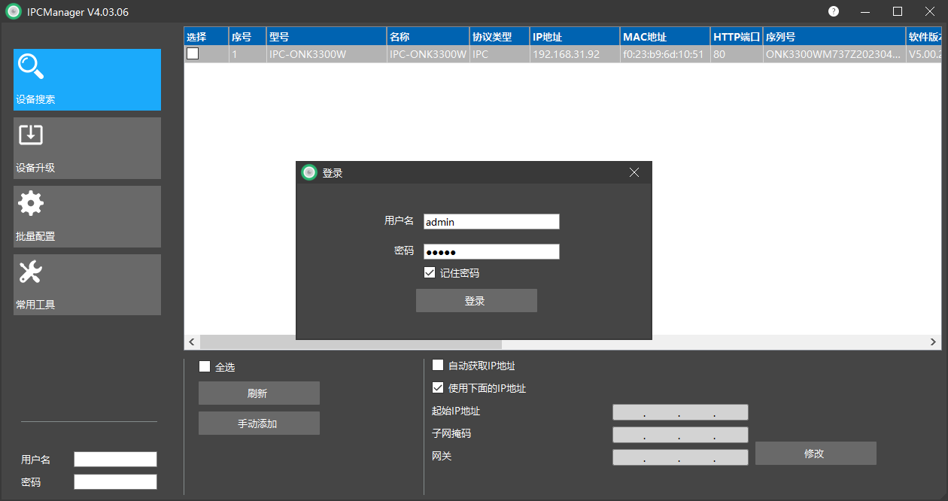The image size is (948, 501).
Task: Click the 子网掩码 subnet mask field
Action: pyautogui.click(x=680, y=434)
